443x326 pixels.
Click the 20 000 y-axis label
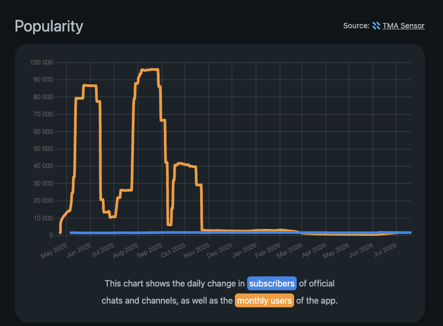click(x=43, y=201)
